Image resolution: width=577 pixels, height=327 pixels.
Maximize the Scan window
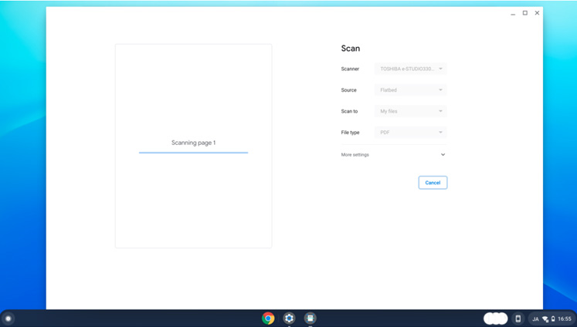(x=524, y=13)
